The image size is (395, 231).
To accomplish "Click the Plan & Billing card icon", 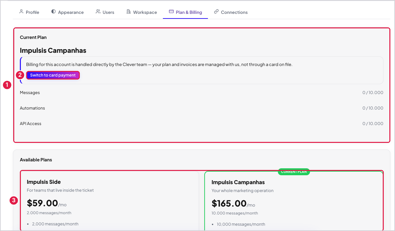I will tap(171, 12).
